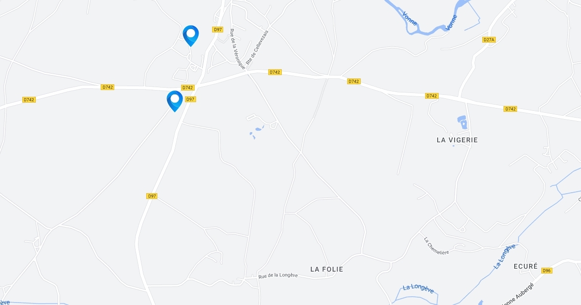Click the Rue de la Véronique street label

coord(237,49)
